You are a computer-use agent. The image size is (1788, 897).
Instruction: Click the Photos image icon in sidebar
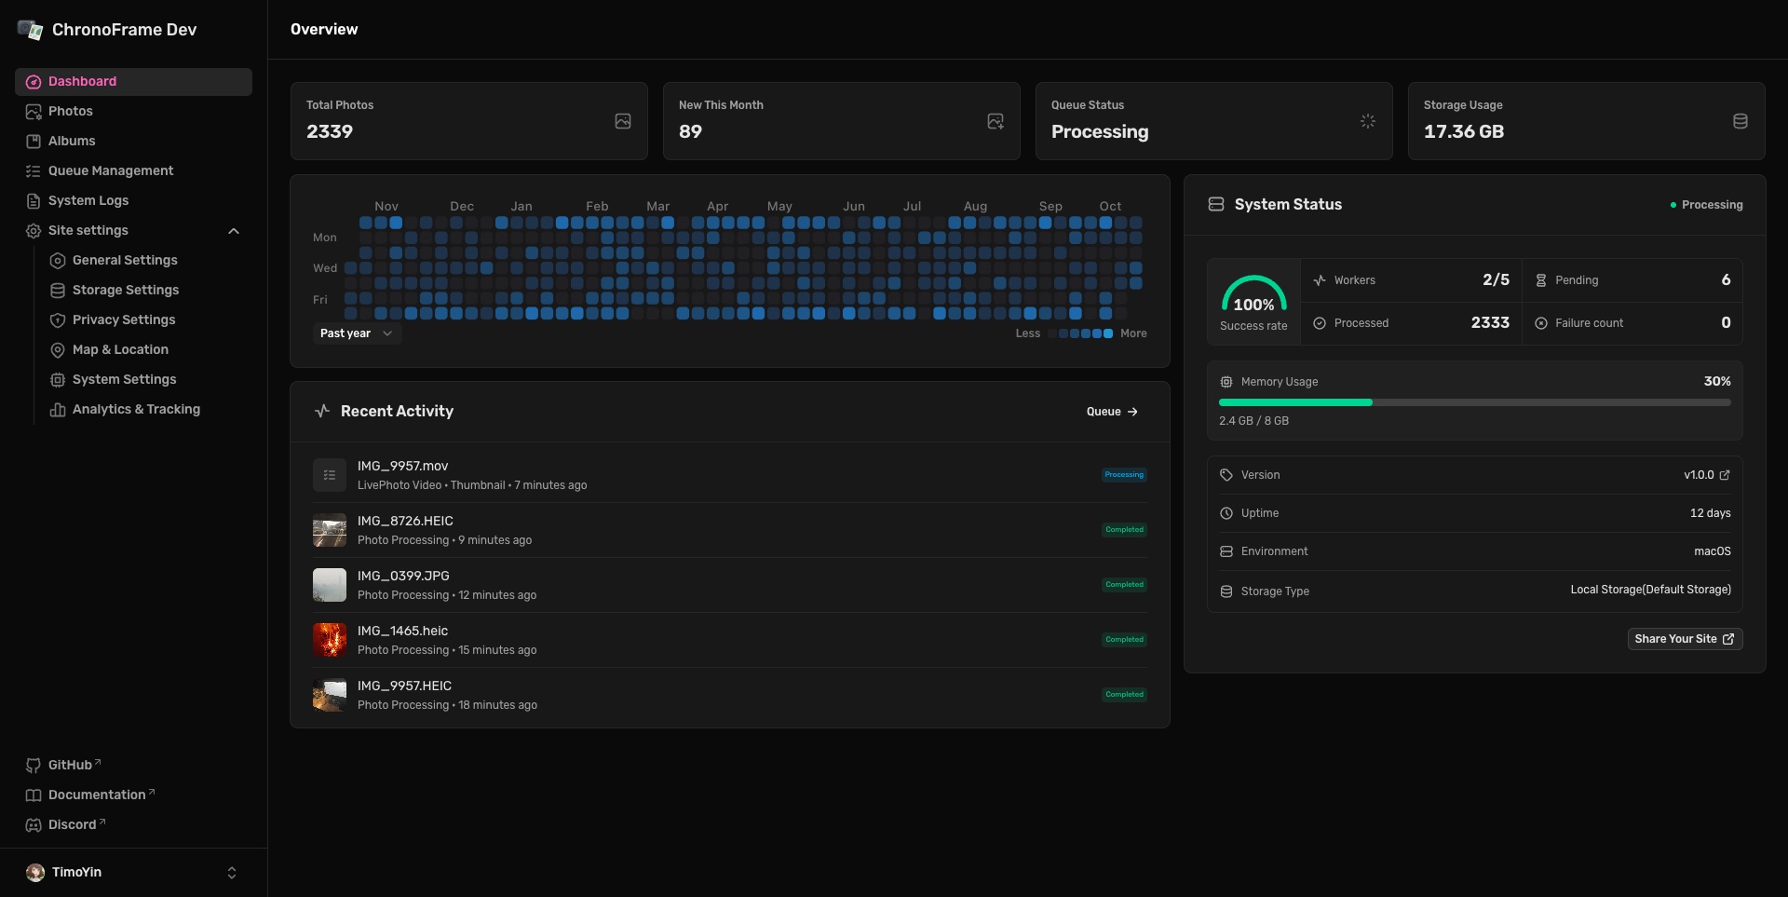click(x=34, y=112)
